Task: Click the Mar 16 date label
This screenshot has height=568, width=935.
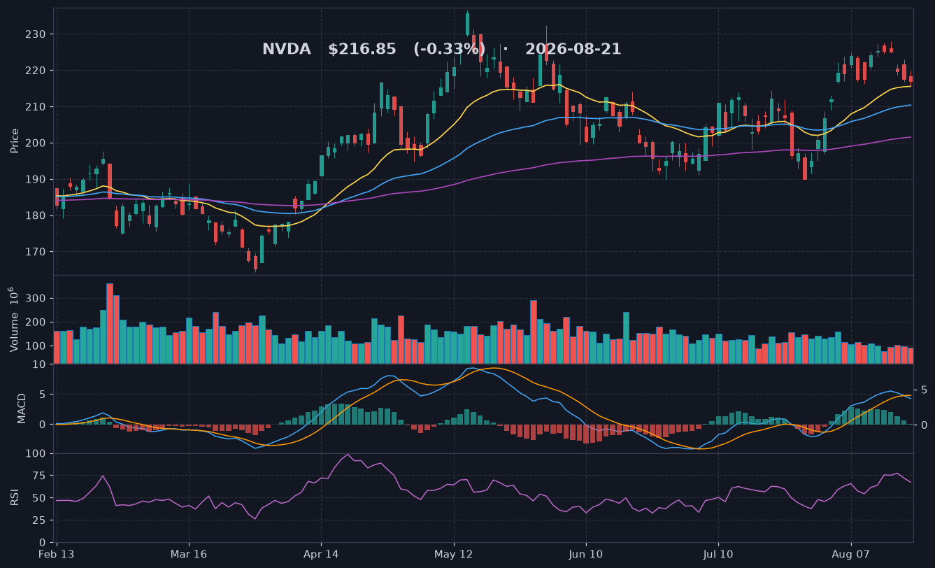Action: pos(189,554)
